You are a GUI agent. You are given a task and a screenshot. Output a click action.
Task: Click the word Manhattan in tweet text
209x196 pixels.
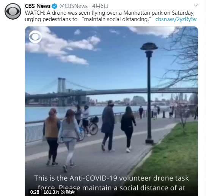coord(137,13)
